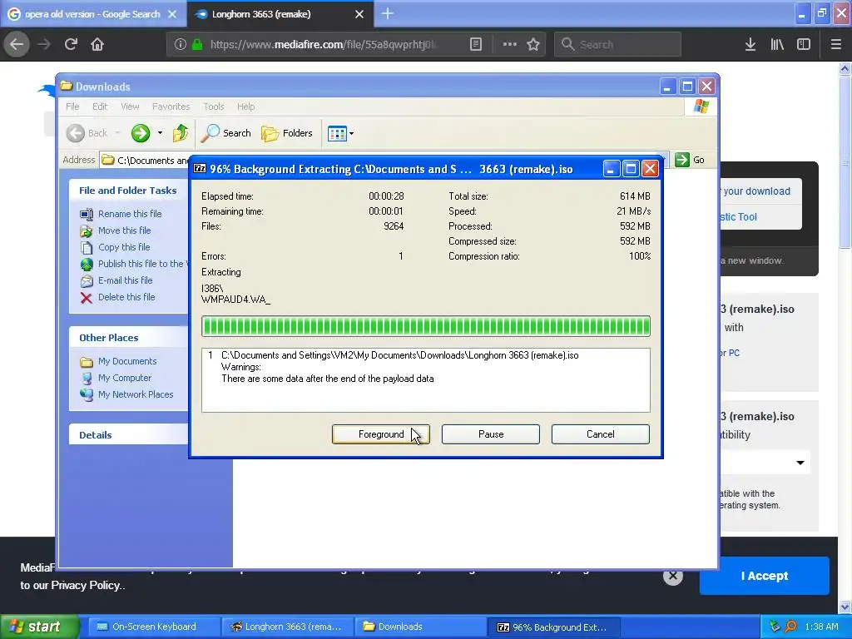Screen dimensions: 852x639
Task: Click I Accept on MediaFire privacy banner
Action: 764,576
